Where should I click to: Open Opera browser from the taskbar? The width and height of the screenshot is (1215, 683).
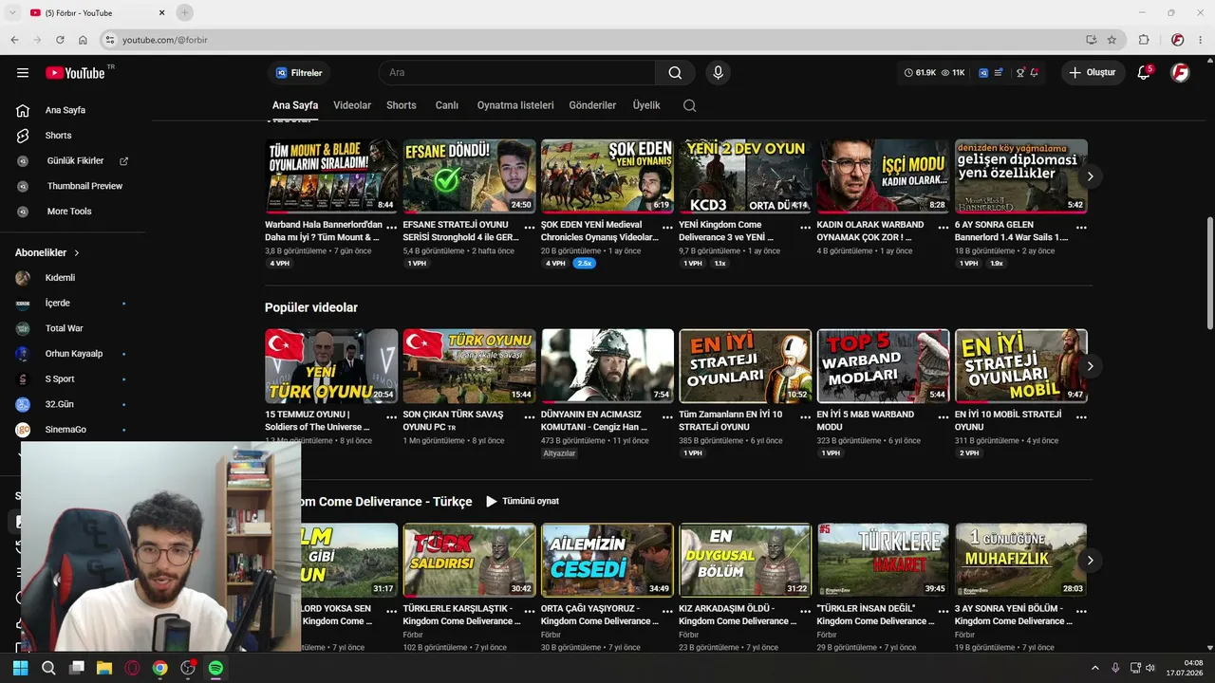pos(132,668)
